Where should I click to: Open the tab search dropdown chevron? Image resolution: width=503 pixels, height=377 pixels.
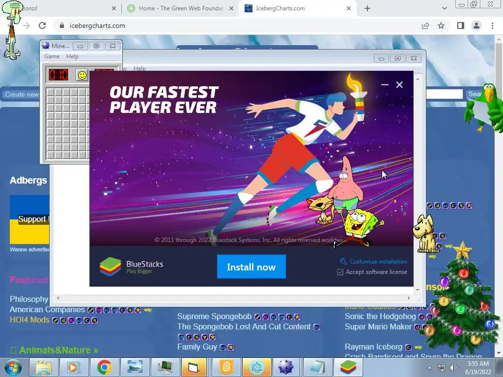coord(444,9)
